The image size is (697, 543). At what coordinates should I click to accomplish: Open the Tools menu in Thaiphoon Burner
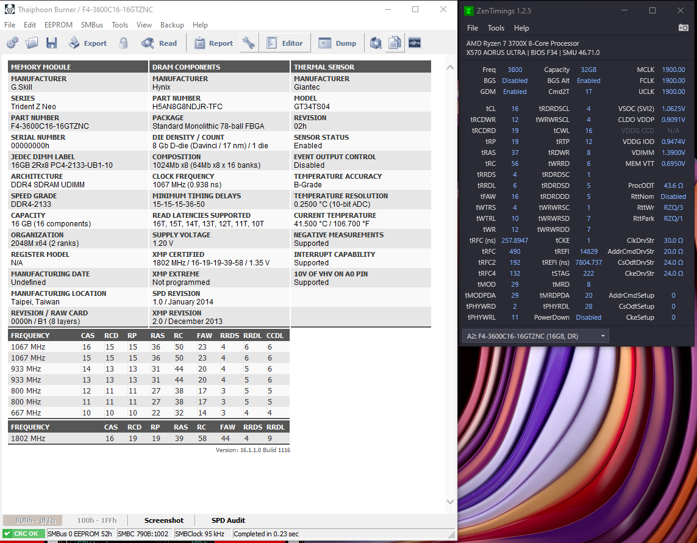(120, 25)
